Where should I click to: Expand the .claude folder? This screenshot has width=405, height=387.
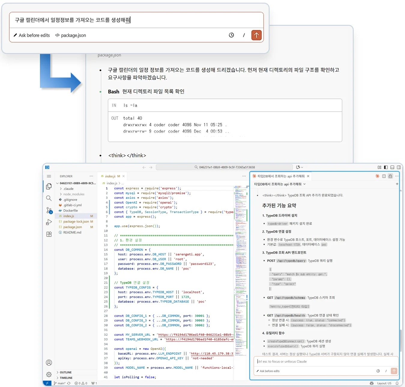point(68,189)
